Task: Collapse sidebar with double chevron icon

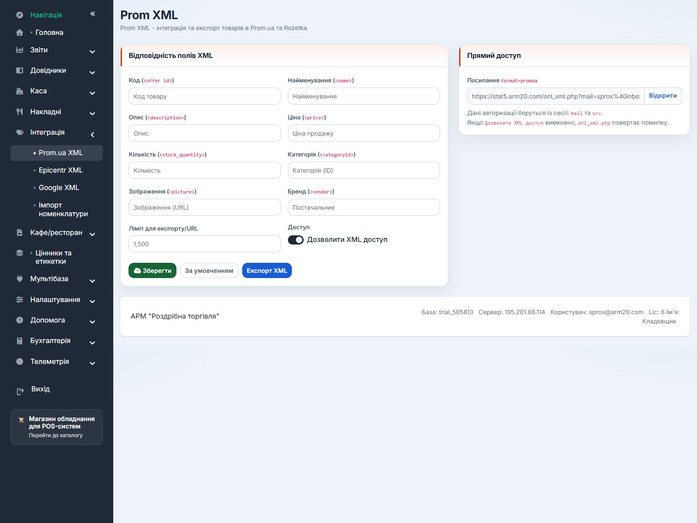Action: [x=93, y=14]
